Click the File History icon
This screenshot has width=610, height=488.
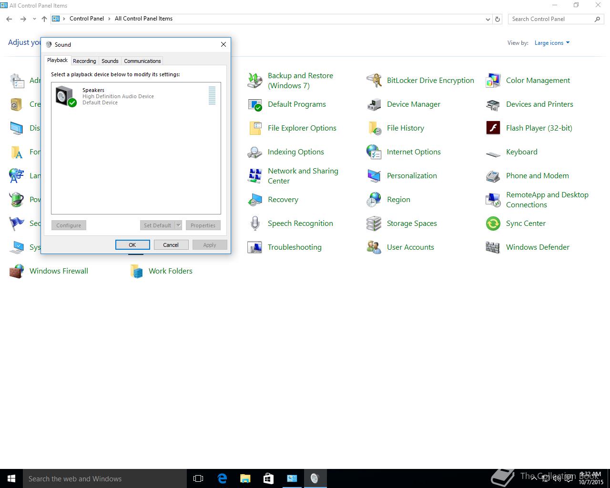[374, 128]
